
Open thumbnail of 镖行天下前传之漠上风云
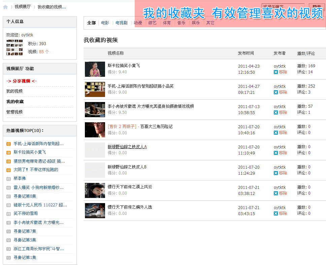tap(95, 190)
